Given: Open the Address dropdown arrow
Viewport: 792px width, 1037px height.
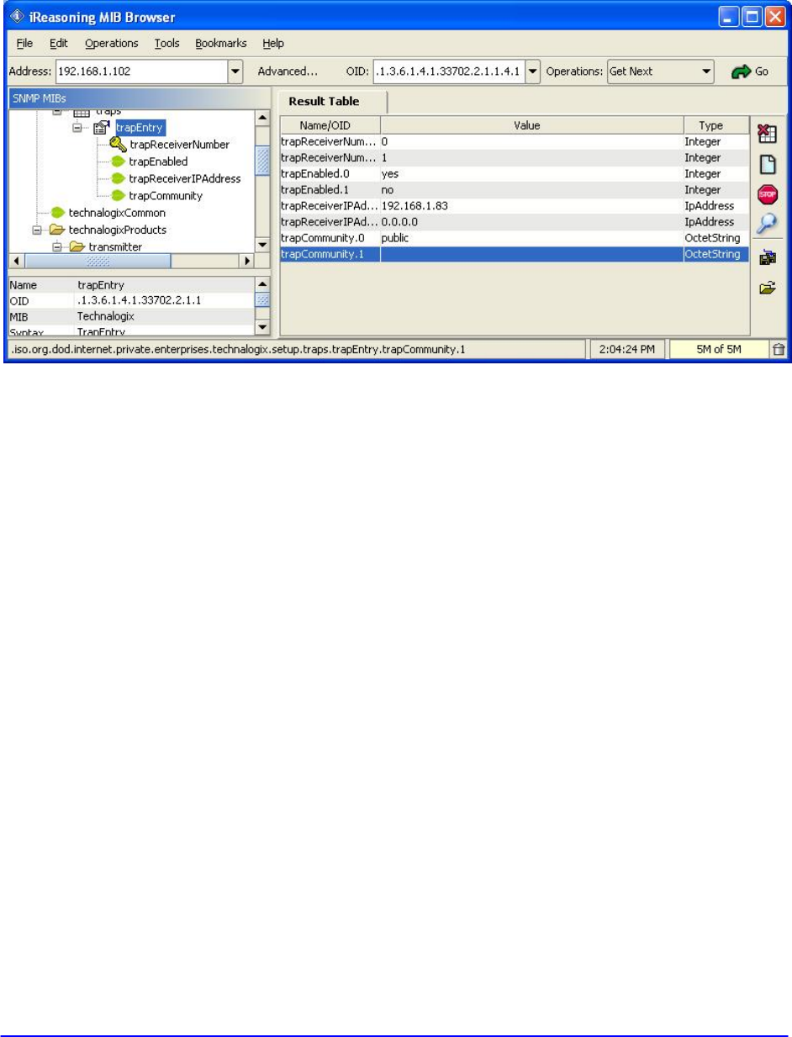Looking at the screenshot, I should point(235,71).
